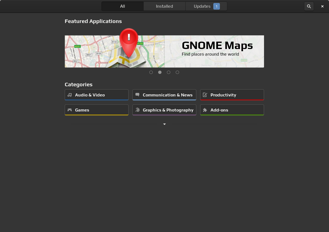Click the speech bubble icon for Communication & News
Screen dimensions: 329x232
[x=137, y=95]
